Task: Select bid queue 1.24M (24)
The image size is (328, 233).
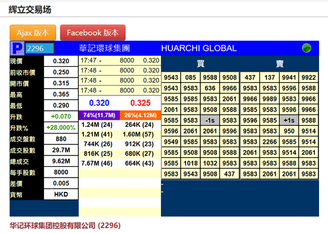Action: [97, 125]
